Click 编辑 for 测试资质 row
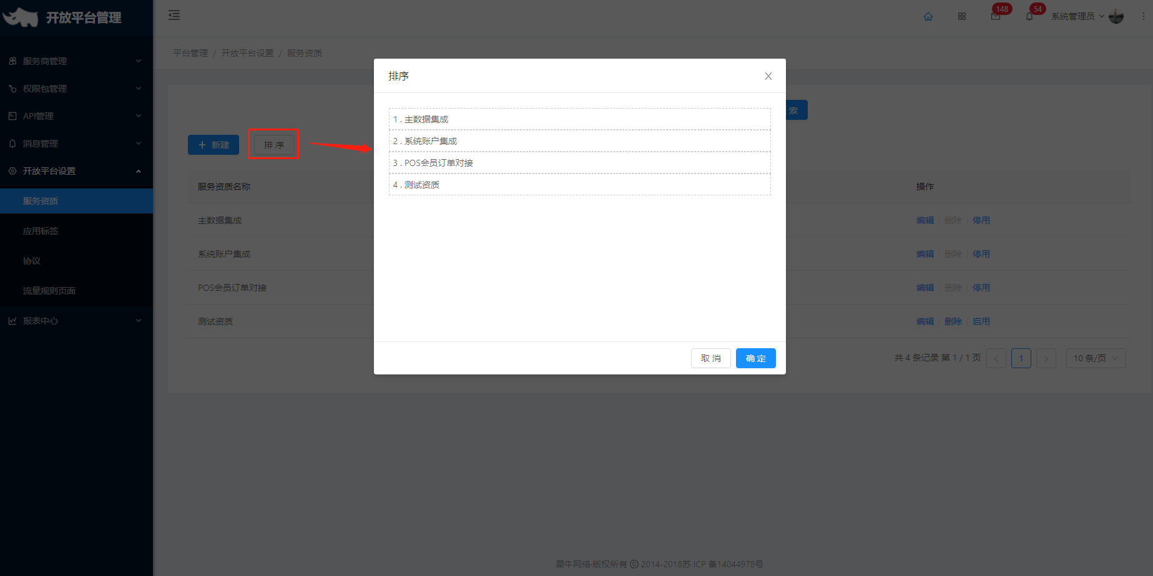Screen dimensions: 1153x576 click(x=925, y=321)
